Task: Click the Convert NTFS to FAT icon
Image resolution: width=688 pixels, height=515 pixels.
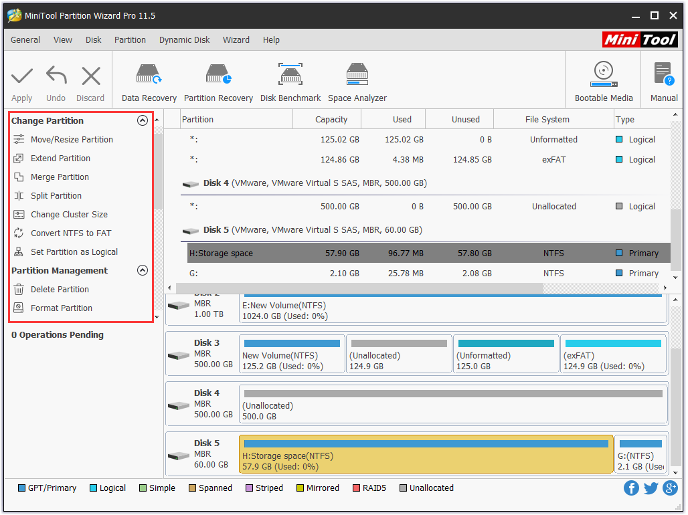Action: tap(19, 233)
